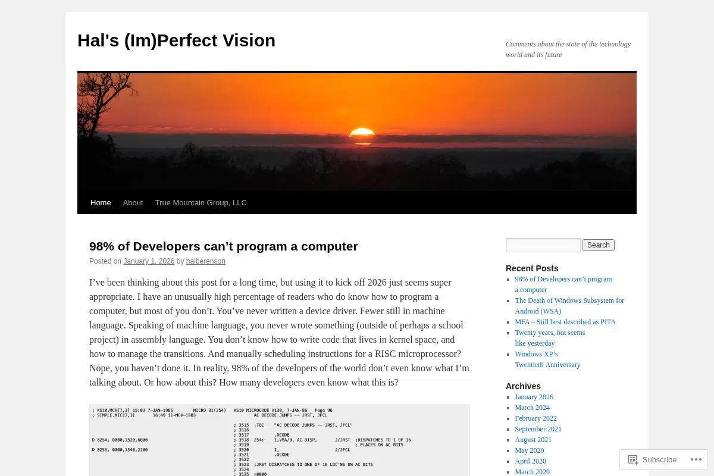Open 'MFA – Still best described as PITA' post

[x=565, y=322]
